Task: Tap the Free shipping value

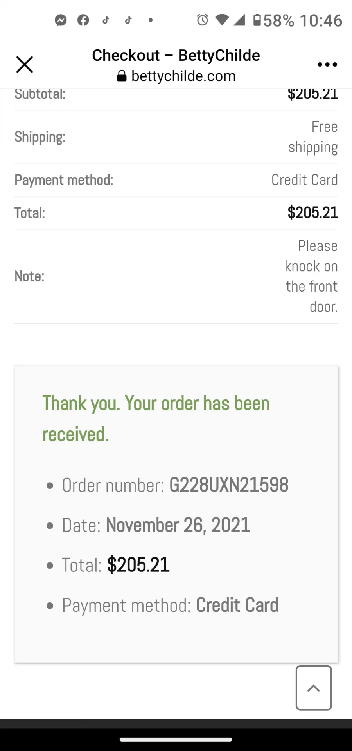Action: pyautogui.click(x=313, y=137)
